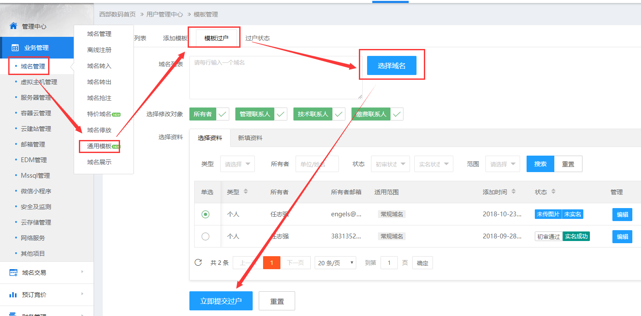
Task: Toggle the 技术联系人 checkbox
Action: click(x=338, y=114)
